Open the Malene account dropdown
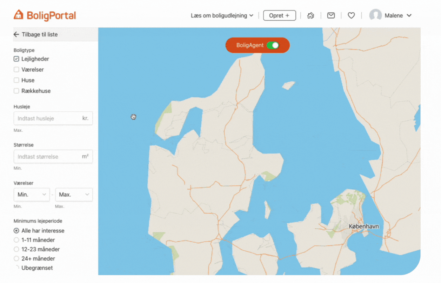Screen dimensions: 441x283 tap(398, 15)
